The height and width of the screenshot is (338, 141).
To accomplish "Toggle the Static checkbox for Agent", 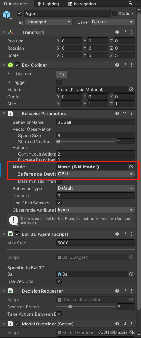I will click(115, 13).
